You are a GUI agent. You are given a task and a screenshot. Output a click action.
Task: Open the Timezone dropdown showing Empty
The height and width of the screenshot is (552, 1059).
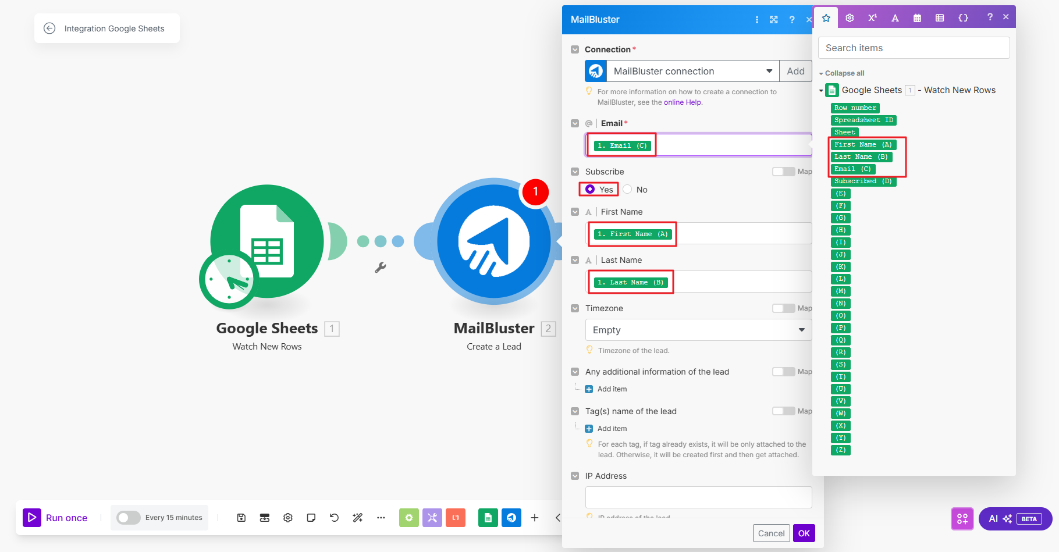pos(698,330)
